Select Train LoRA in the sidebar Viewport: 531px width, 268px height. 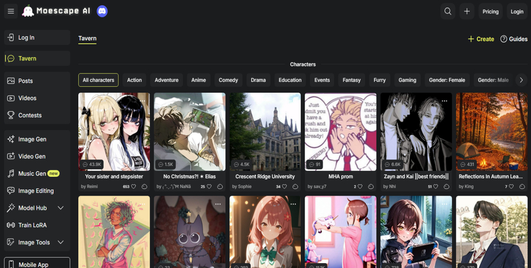point(32,225)
